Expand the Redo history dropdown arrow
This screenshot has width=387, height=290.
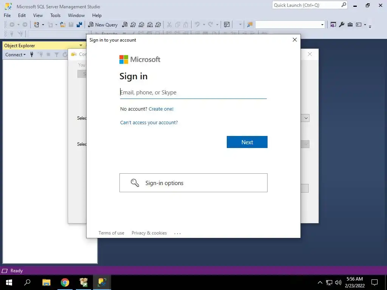217,25
